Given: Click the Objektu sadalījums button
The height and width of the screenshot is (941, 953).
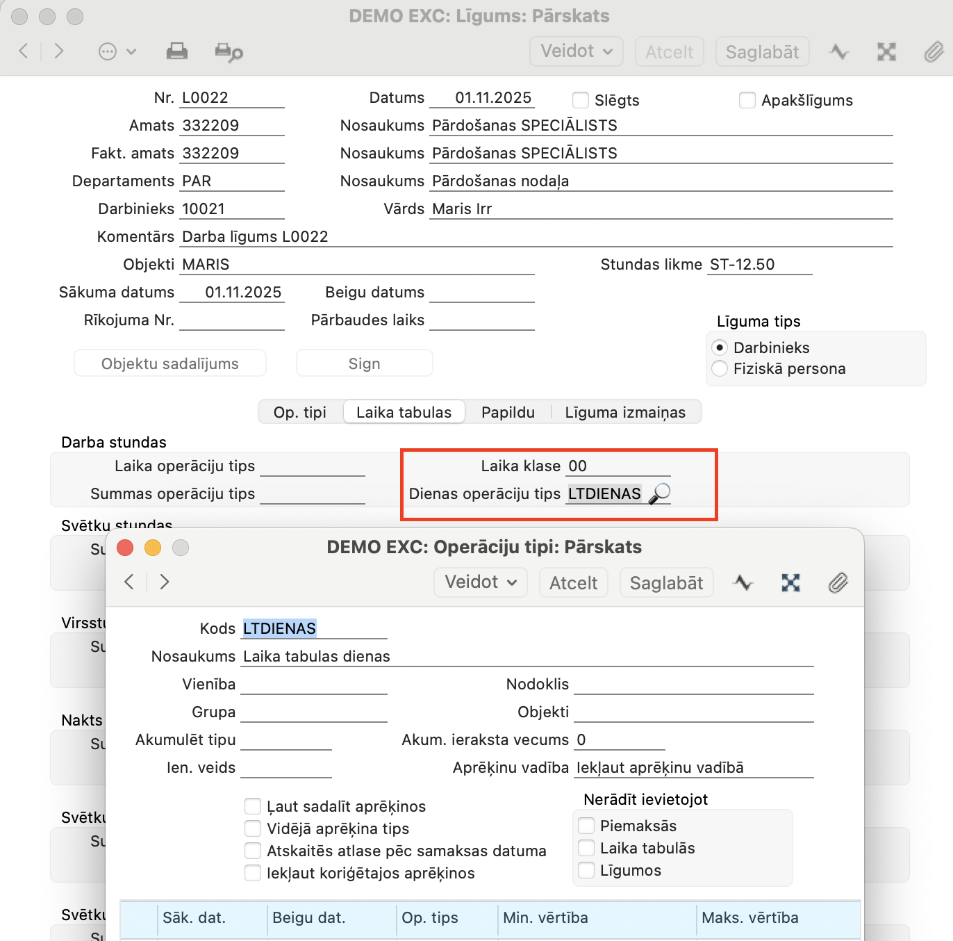Looking at the screenshot, I should 170,363.
